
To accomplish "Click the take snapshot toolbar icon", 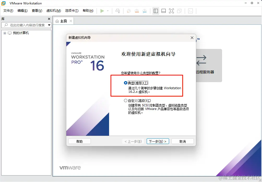I will (x=129, y=11).
